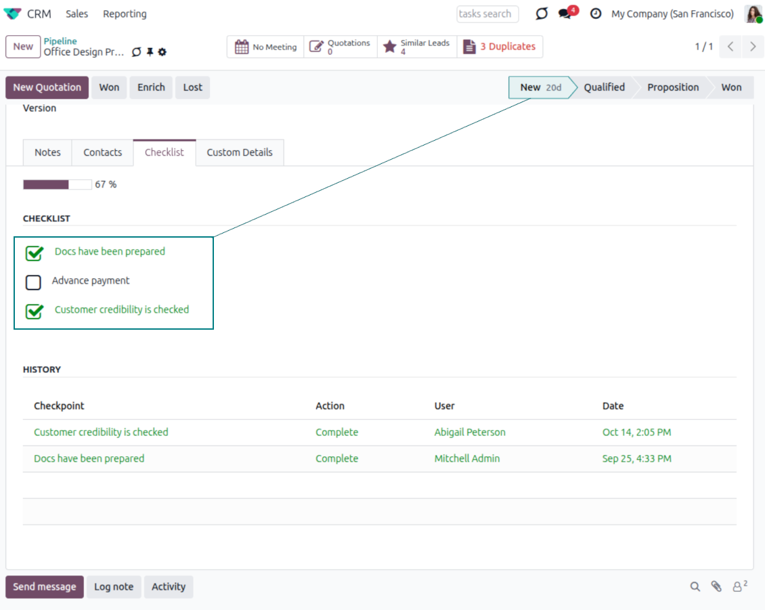Open the Contacts tab
The height and width of the screenshot is (610, 765).
coord(103,152)
